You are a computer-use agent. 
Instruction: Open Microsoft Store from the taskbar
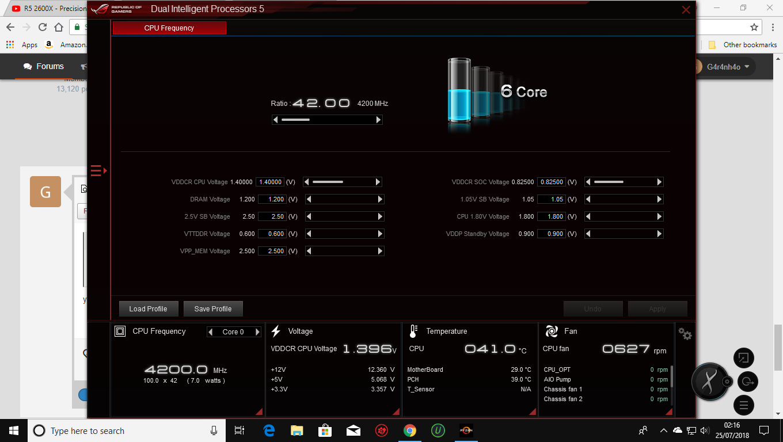click(325, 430)
